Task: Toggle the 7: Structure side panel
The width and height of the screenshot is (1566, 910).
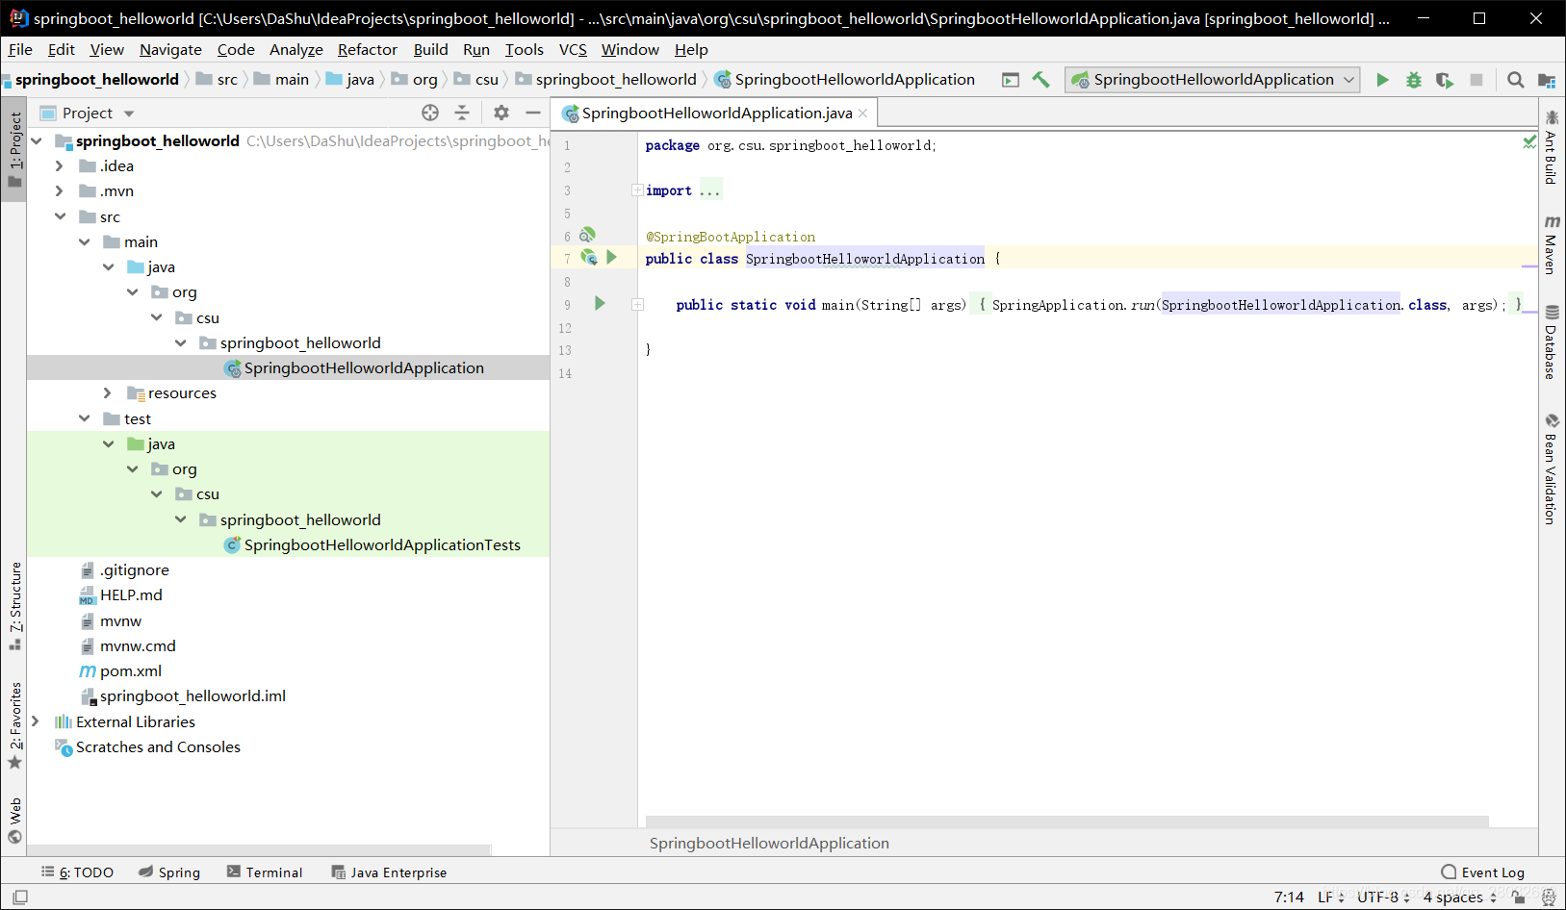Action: 14,606
